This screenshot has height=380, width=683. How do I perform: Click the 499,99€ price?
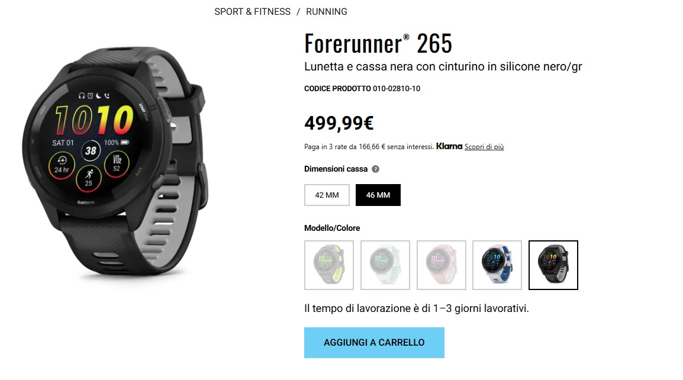point(339,123)
